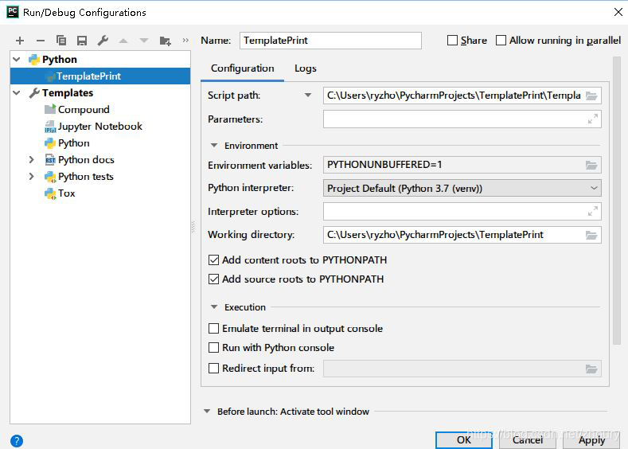Click the Apply button
This screenshot has height=449, width=628.
591,440
